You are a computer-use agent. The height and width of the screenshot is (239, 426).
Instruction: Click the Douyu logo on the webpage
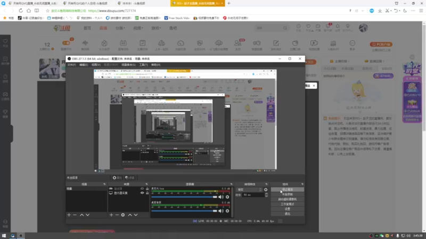[x=62, y=28]
